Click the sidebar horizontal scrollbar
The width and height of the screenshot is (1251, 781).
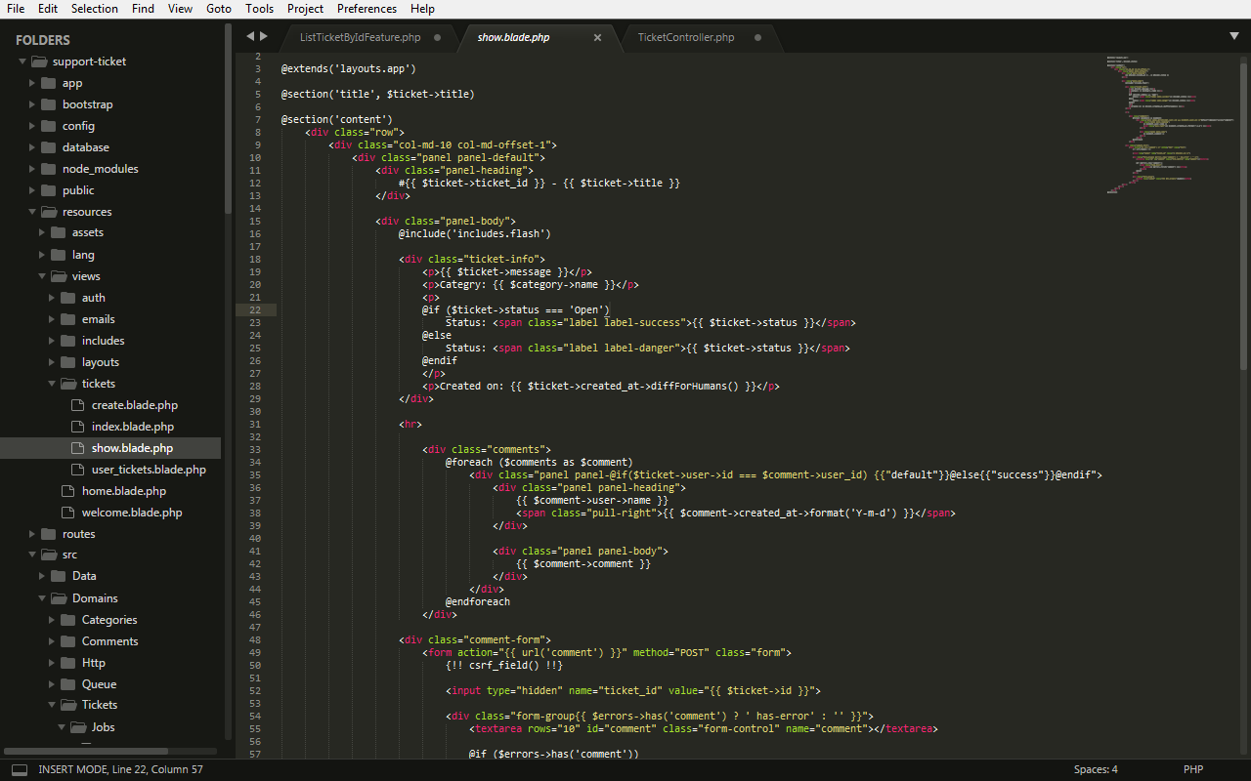tap(88, 752)
